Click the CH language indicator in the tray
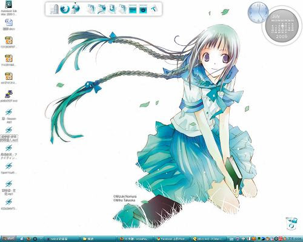Viewport: 303px width, 242px height. [231, 239]
